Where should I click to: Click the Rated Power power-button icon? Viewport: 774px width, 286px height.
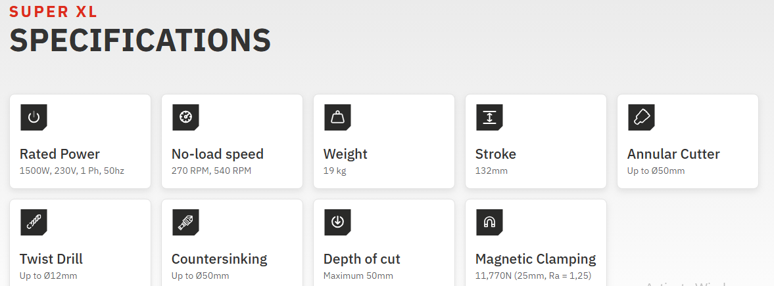tap(34, 117)
